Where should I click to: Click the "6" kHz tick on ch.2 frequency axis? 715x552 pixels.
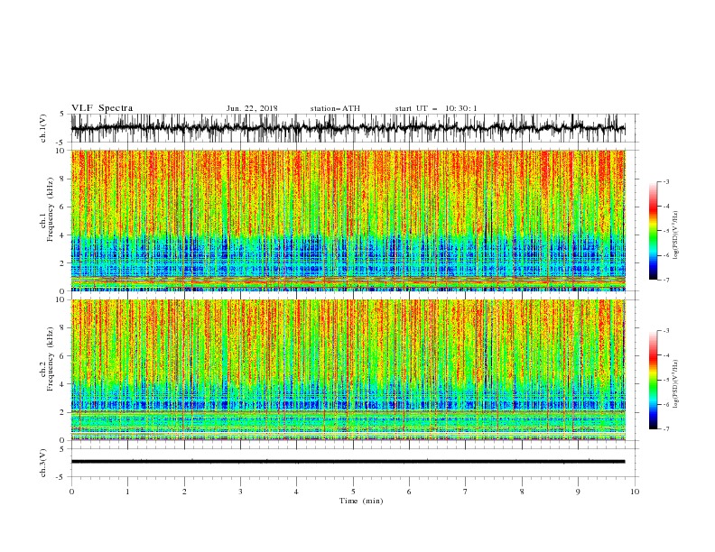(63, 355)
